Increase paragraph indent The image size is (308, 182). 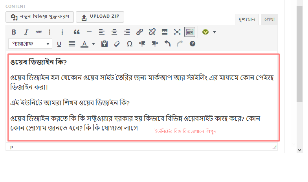point(155,44)
